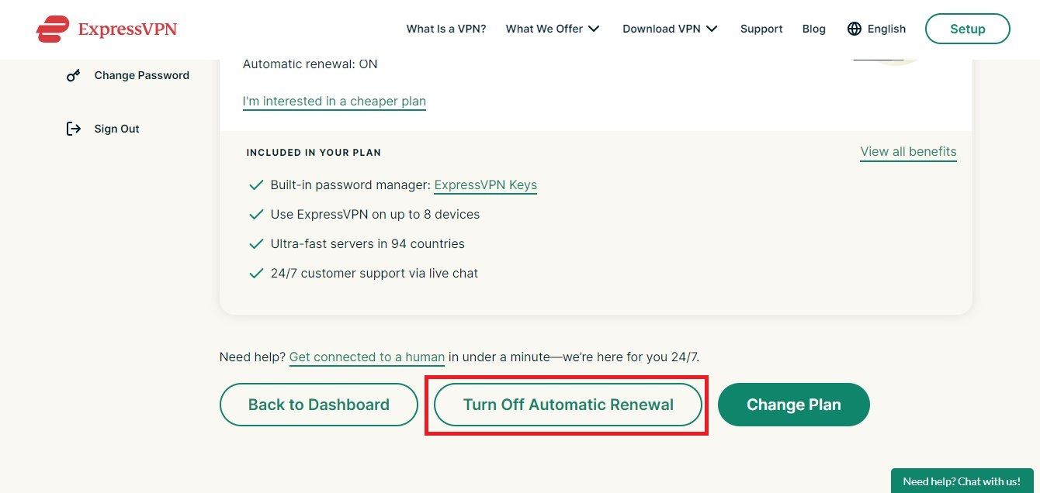Click the ExpressVPN logo
This screenshot has height=493, width=1040.
(x=106, y=28)
